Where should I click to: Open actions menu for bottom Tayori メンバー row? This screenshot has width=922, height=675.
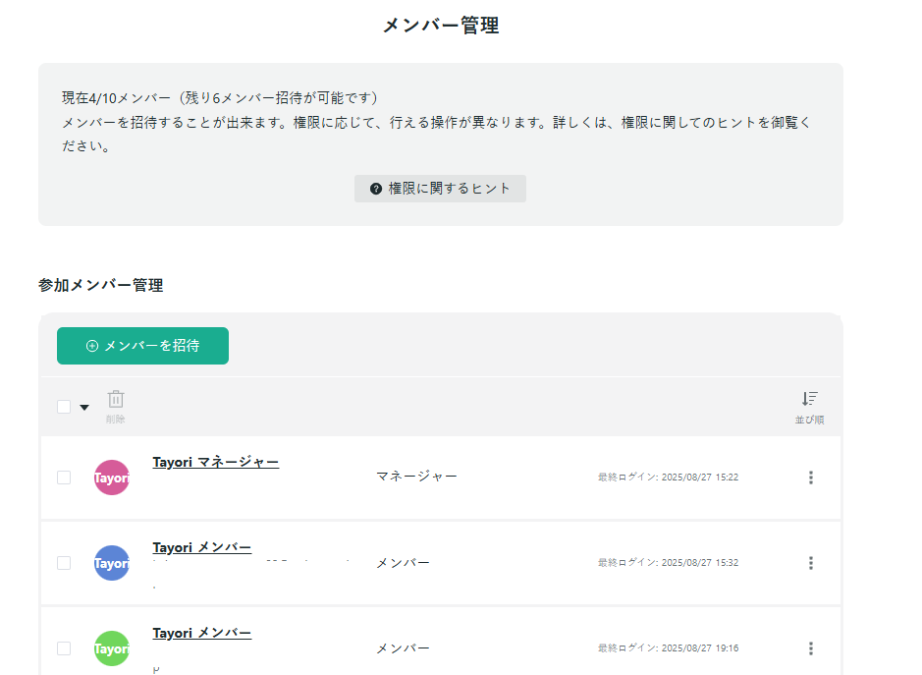tap(811, 648)
